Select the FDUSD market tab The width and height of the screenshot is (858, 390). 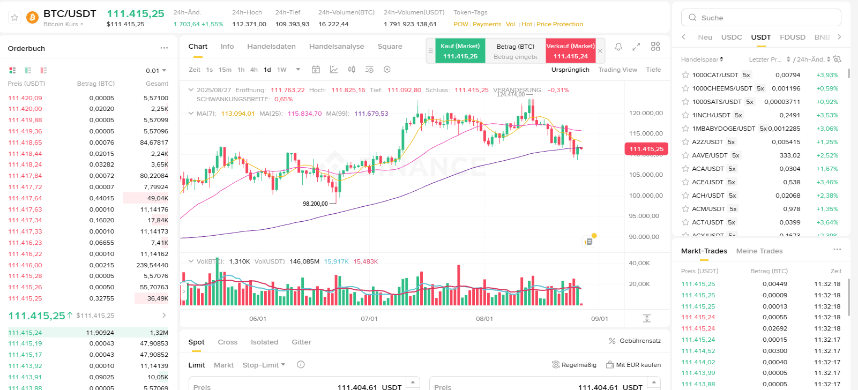pyautogui.click(x=793, y=37)
